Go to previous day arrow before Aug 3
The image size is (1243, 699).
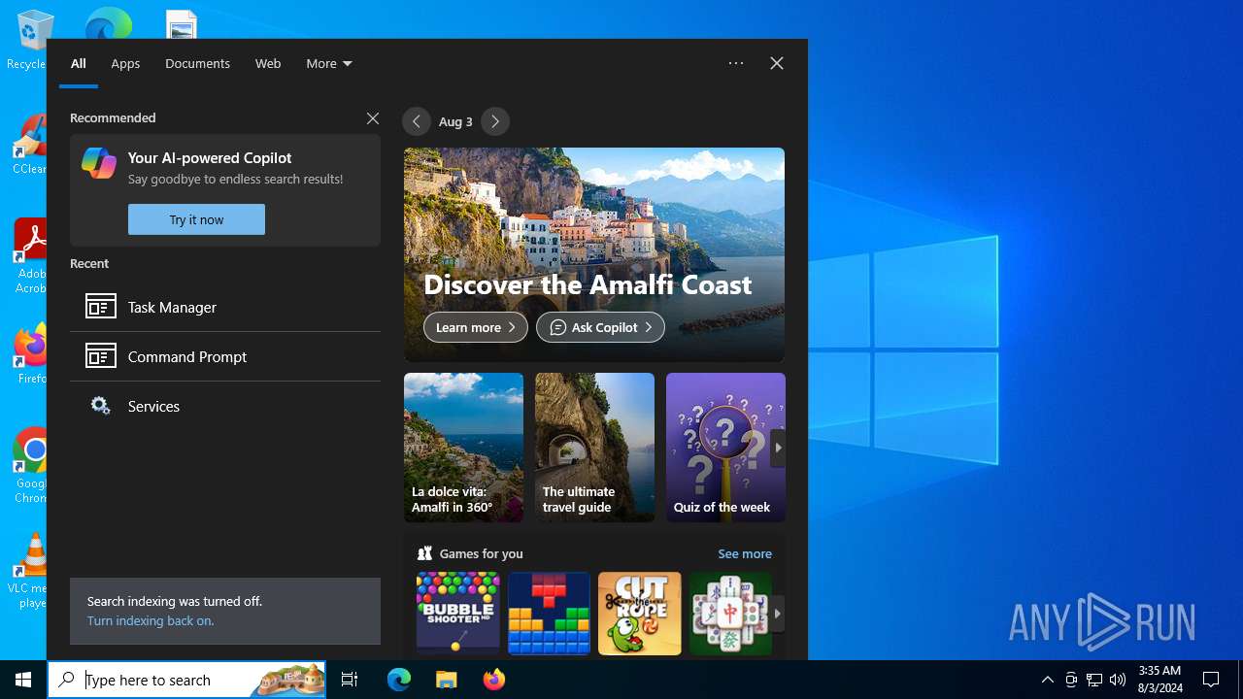pos(417,121)
